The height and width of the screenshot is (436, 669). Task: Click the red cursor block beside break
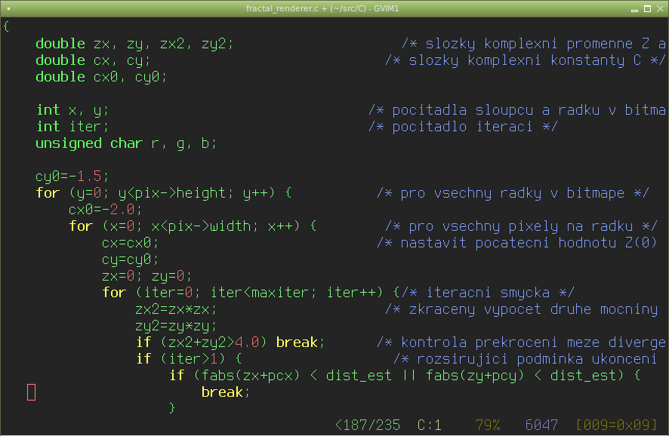pos(31,392)
